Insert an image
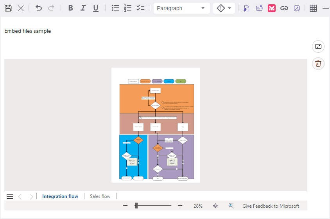The image size is (330, 219). [297, 8]
